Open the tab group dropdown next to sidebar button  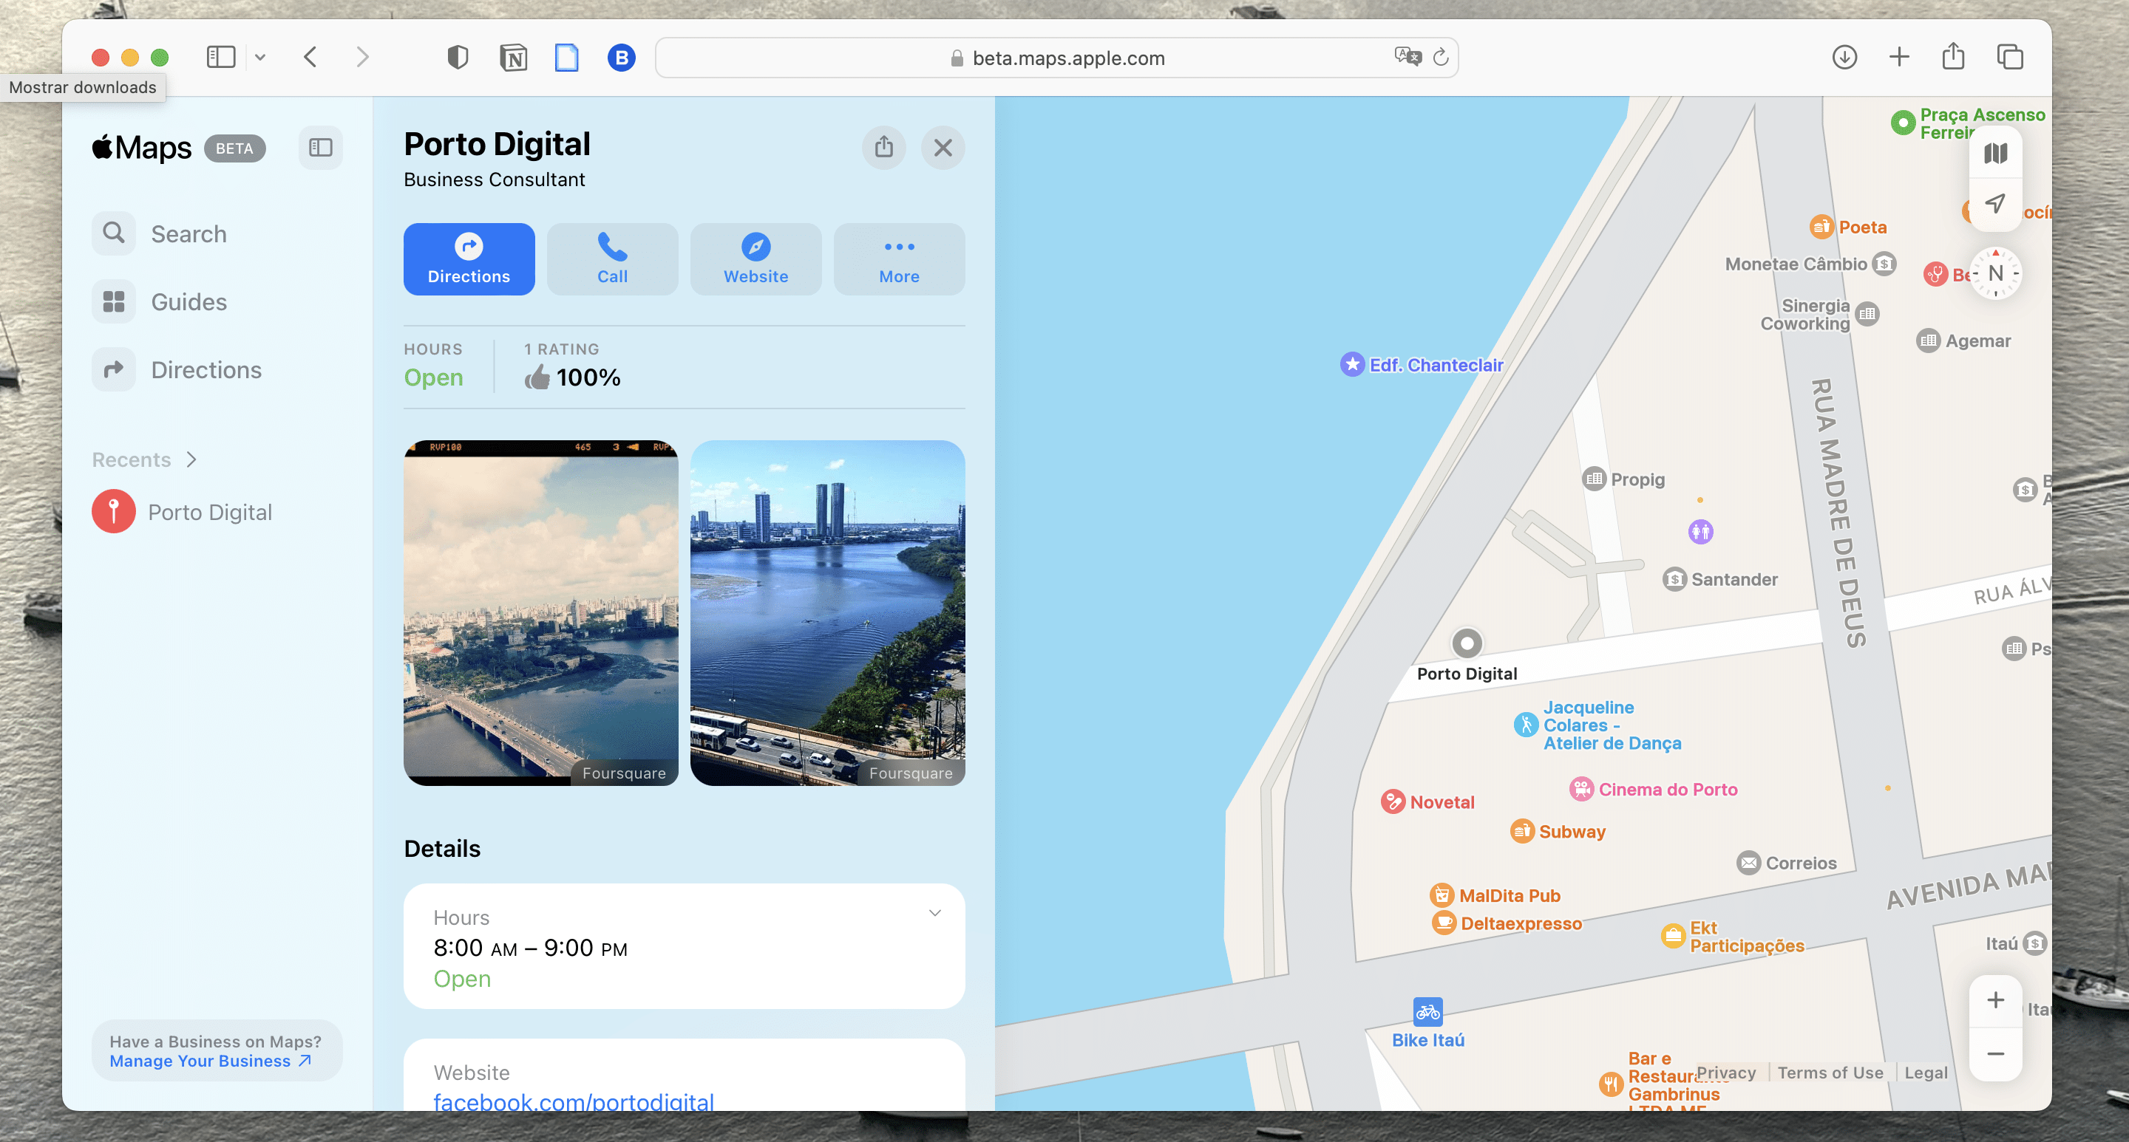[261, 57]
